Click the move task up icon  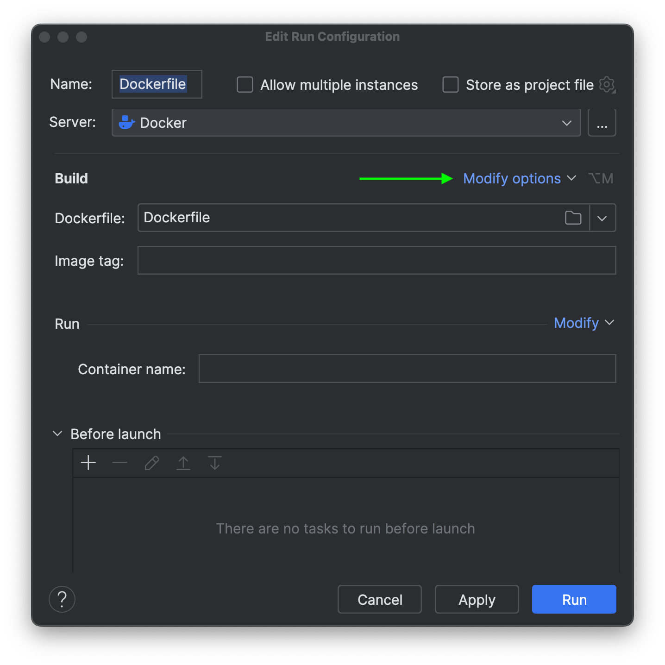point(183,463)
